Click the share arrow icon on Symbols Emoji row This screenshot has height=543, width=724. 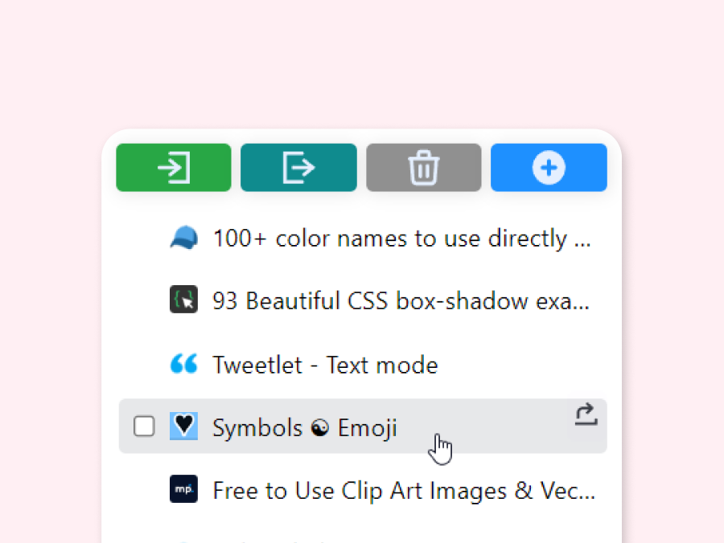click(x=586, y=414)
